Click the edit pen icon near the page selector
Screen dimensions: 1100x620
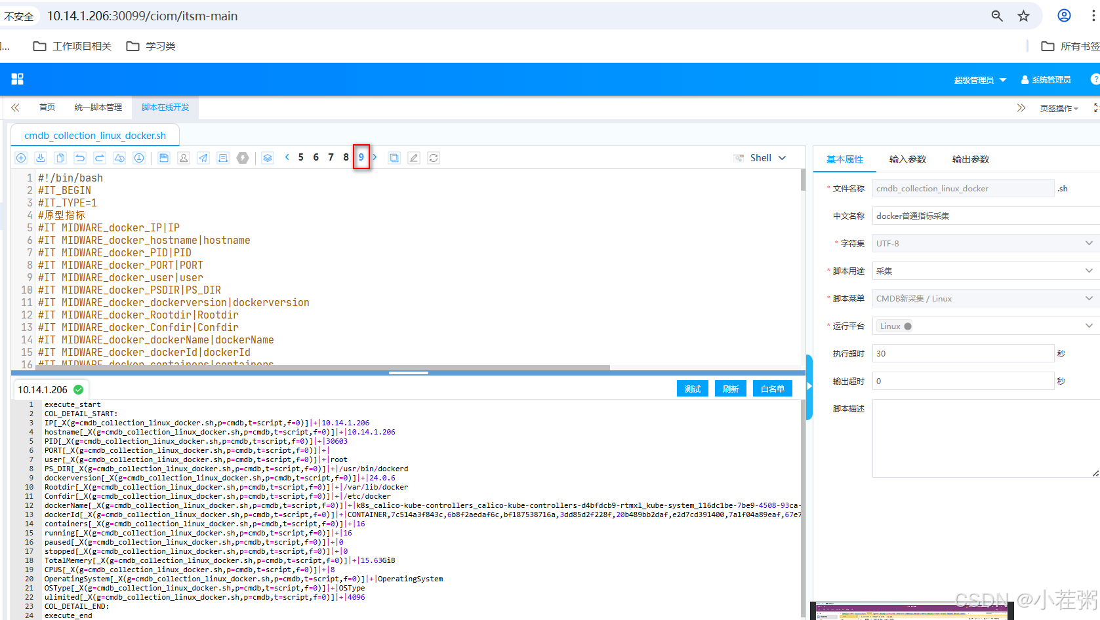coord(413,157)
